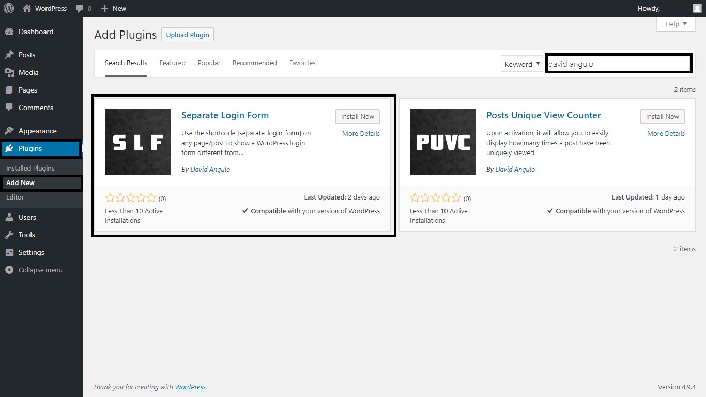Click Last Updated: 2 days ago text

342,197
